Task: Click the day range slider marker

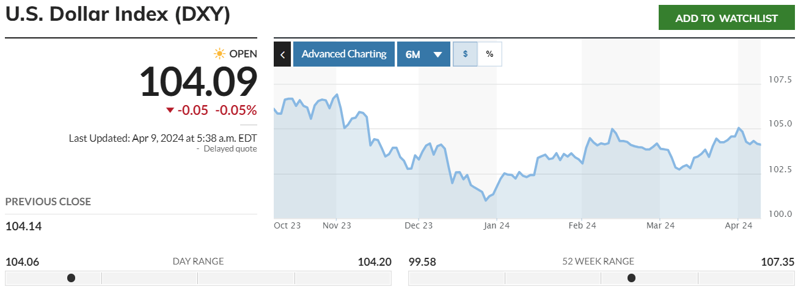Action: coord(71,278)
